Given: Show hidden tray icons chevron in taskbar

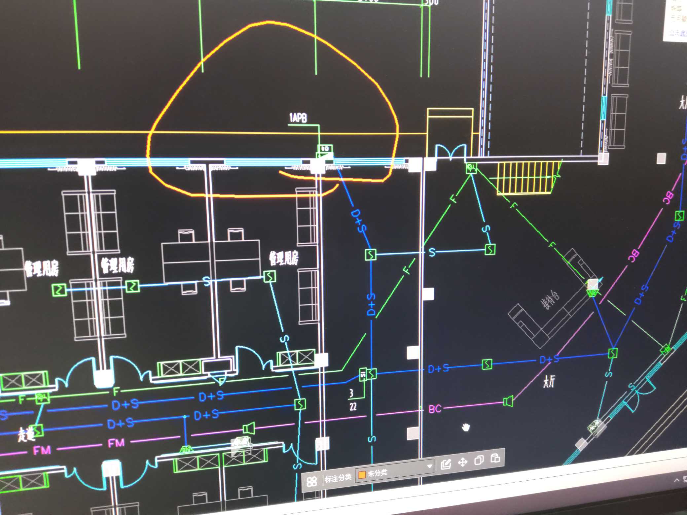Looking at the screenshot, I should pyautogui.click(x=676, y=480).
